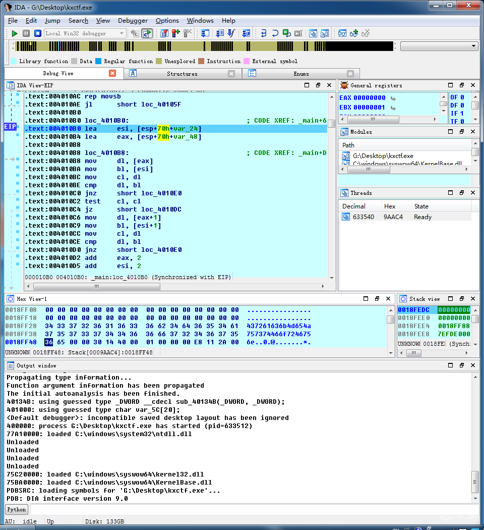Click the add breakpoint icon
The image size is (484, 530).
tap(176, 33)
